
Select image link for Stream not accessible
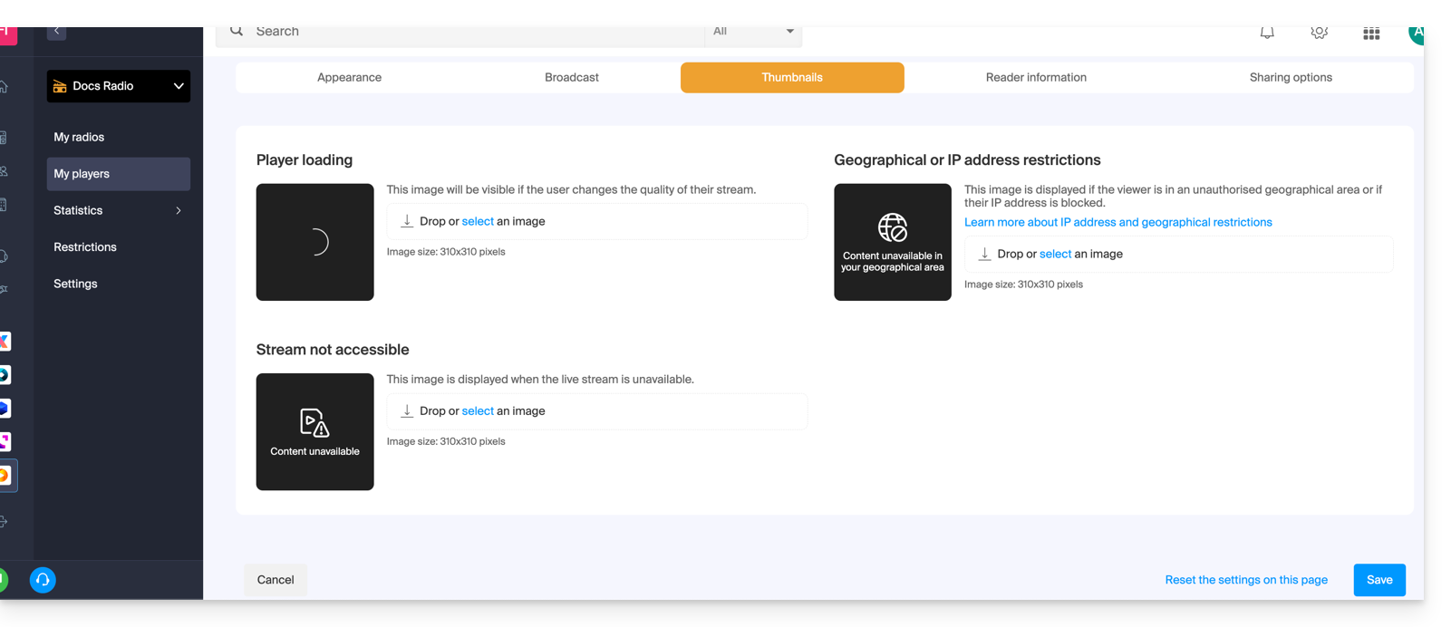(x=478, y=411)
